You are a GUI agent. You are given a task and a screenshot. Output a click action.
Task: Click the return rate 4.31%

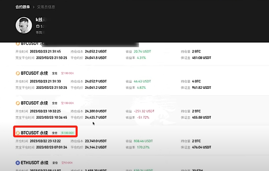tap(141, 58)
